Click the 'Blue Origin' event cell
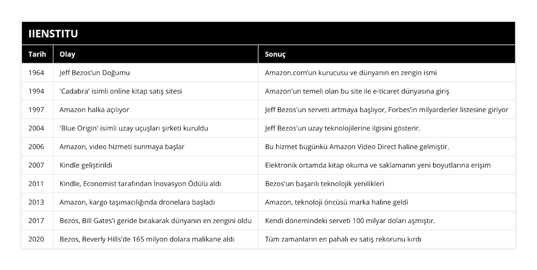 pos(133,128)
